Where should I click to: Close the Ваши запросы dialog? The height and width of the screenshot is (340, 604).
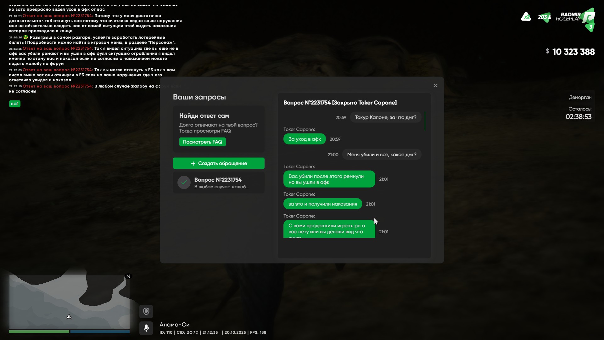435,86
